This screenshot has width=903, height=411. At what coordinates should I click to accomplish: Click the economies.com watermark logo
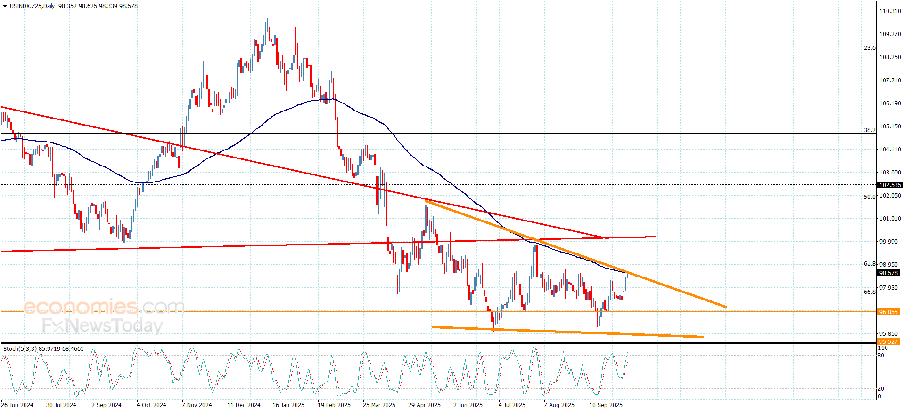(104, 307)
